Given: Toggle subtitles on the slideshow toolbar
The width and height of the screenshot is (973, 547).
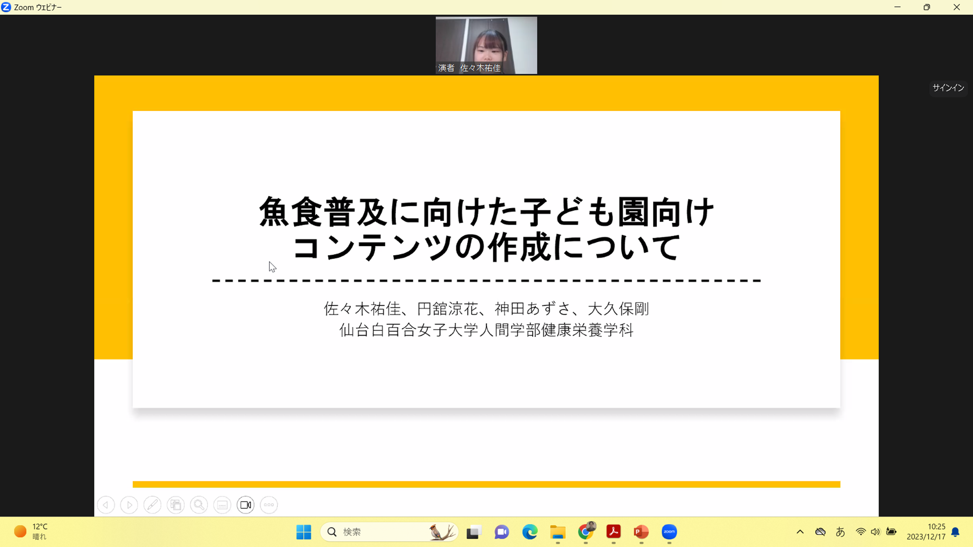Looking at the screenshot, I should pos(222,505).
